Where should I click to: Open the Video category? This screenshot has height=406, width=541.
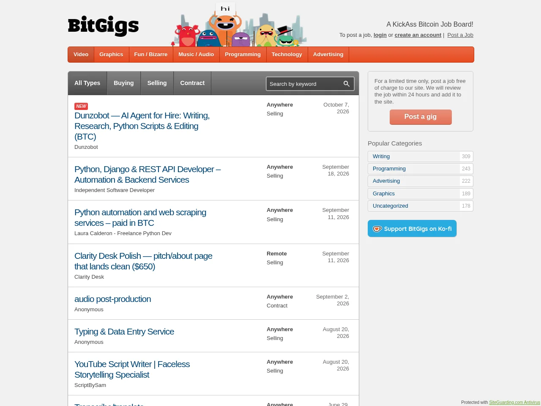81,55
